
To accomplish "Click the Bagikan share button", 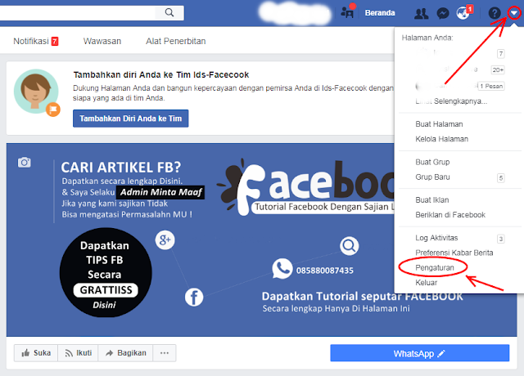I will pos(125,353).
